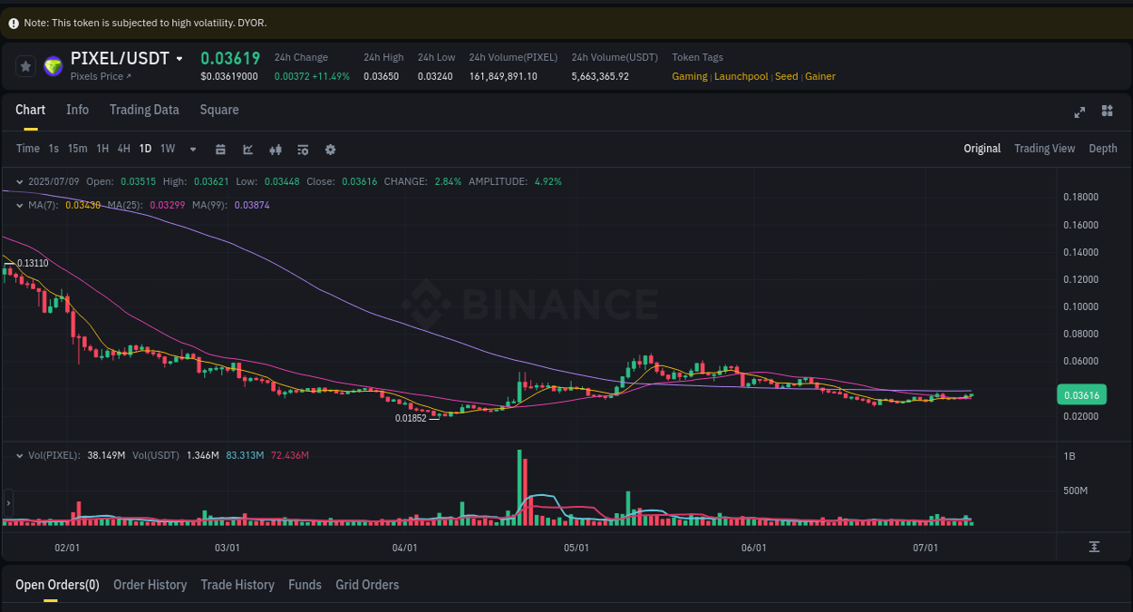The height and width of the screenshot is (612, 1133).
Task: Open the PIXEL/USDT pair selector dropdown
Action: 181,58
